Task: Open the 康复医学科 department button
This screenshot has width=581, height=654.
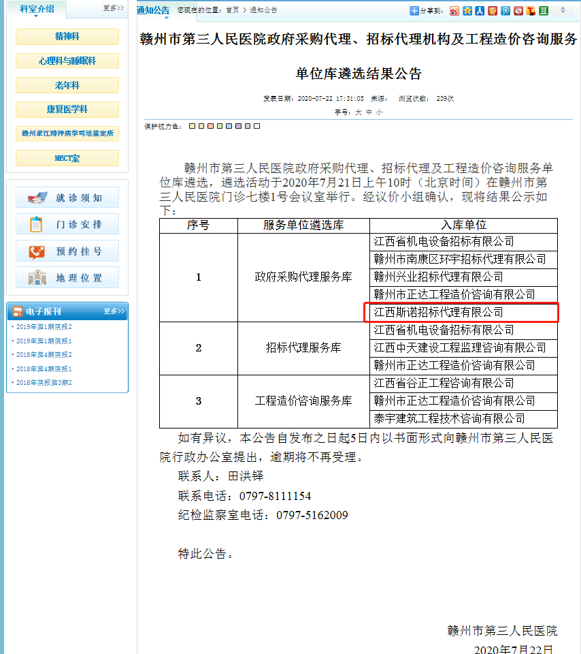Action: coord(67,110)
